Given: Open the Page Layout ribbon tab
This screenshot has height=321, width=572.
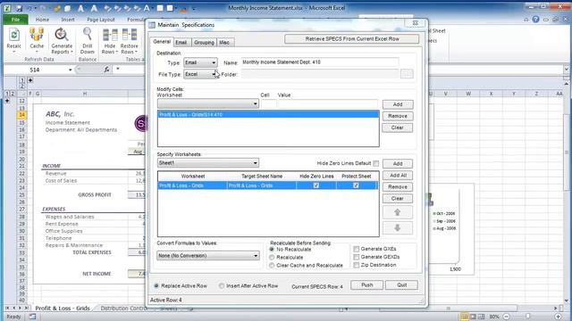Looking at the screenshot, I should point(101,20).
